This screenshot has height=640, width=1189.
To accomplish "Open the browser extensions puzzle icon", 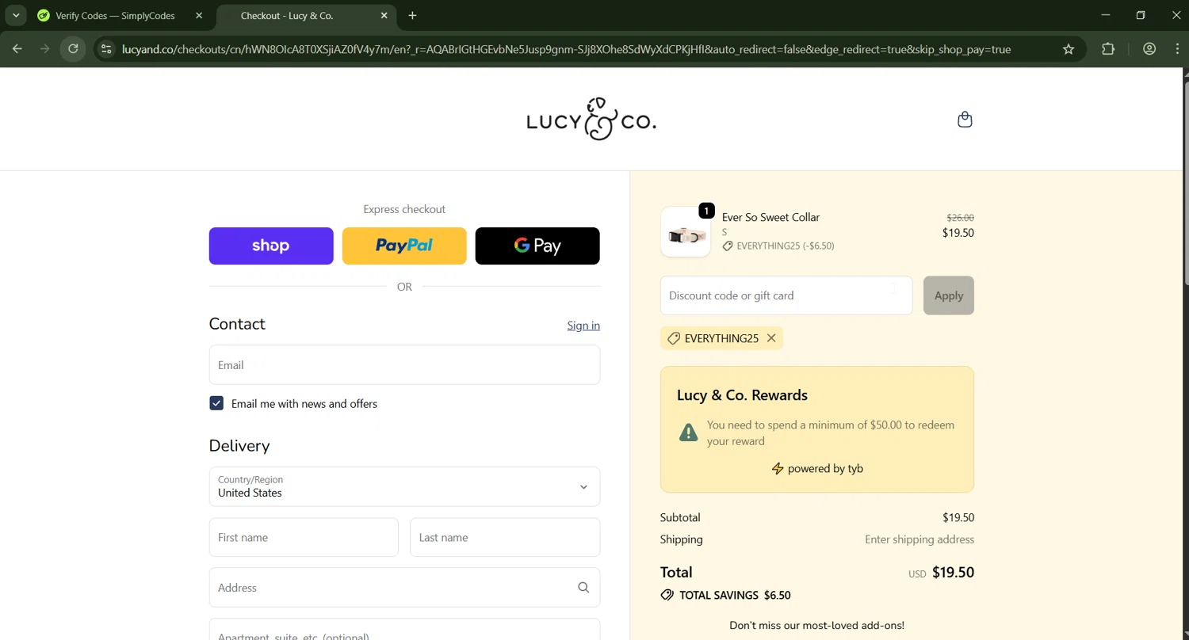I will [1108, 49].
